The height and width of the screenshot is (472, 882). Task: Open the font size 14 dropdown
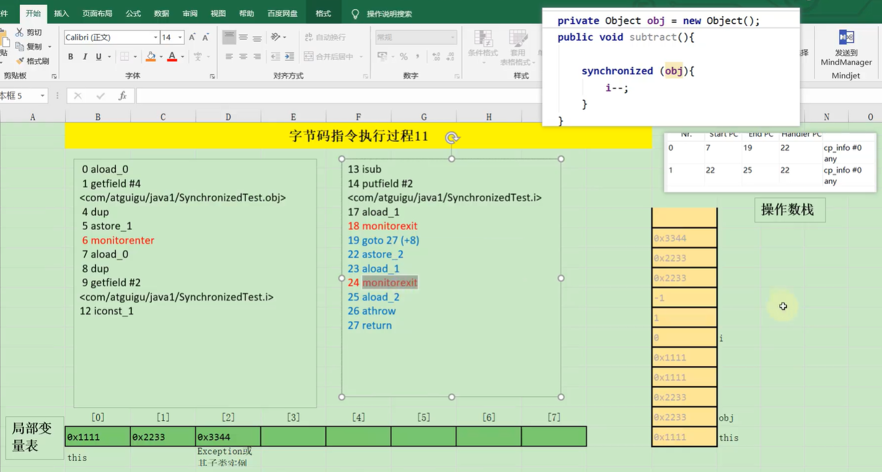[x=180, y=38]
